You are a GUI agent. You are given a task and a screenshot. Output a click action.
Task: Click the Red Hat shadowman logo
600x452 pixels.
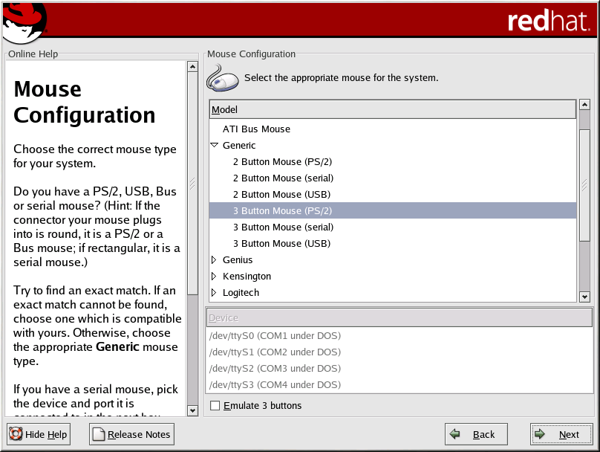coord(24,22)
